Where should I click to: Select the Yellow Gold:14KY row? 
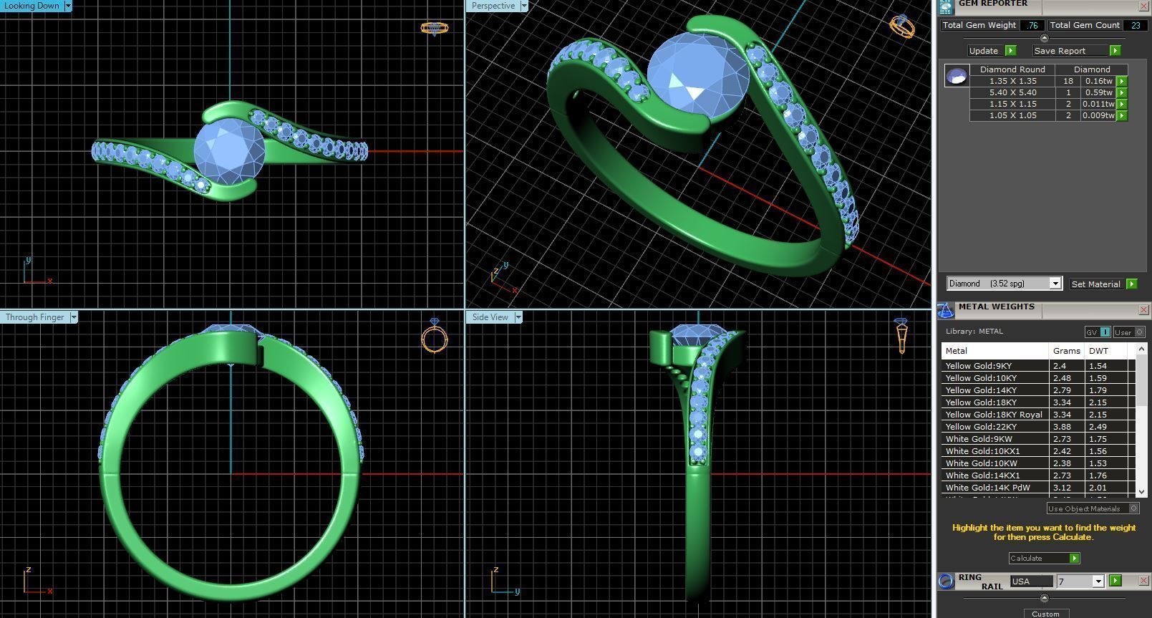tap(1038, 390)
